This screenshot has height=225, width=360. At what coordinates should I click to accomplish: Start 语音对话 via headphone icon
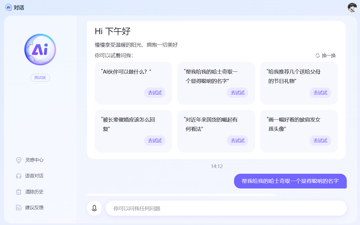tap(19, 176)
